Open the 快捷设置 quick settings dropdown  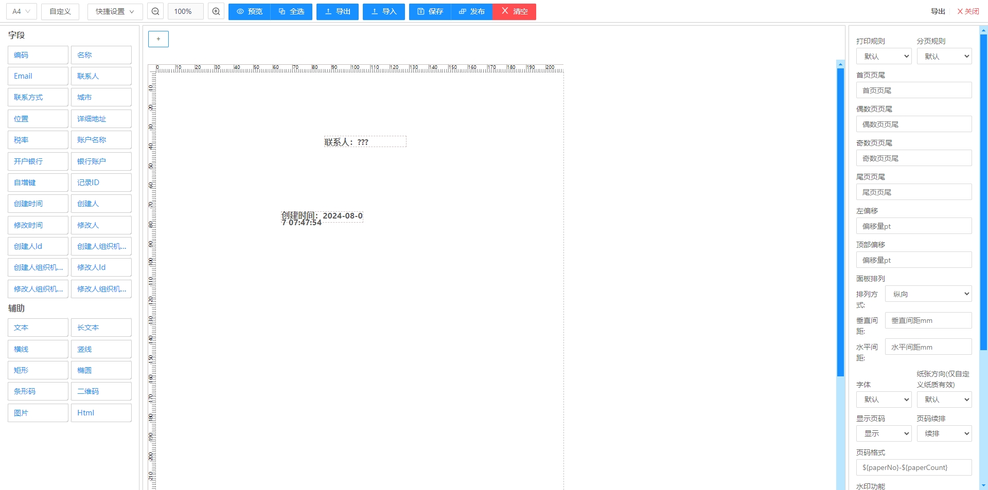[115, 11]
